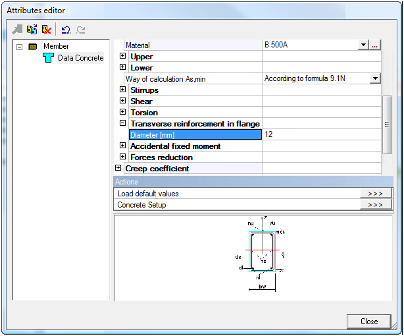Click the undo arrow icon
The width and height of the screenshot is (404, 336).
pos(66,29)
